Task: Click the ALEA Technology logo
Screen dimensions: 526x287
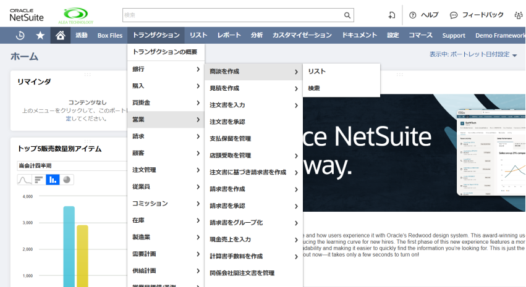Action: [x=76, y=16]
